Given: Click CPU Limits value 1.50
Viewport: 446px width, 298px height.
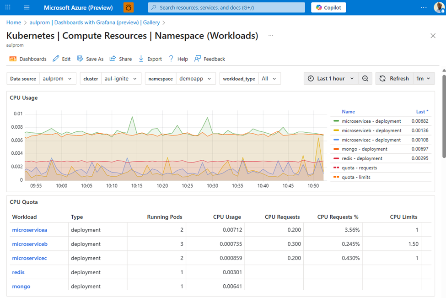Looking at the screenshot, I should [413, 244].
